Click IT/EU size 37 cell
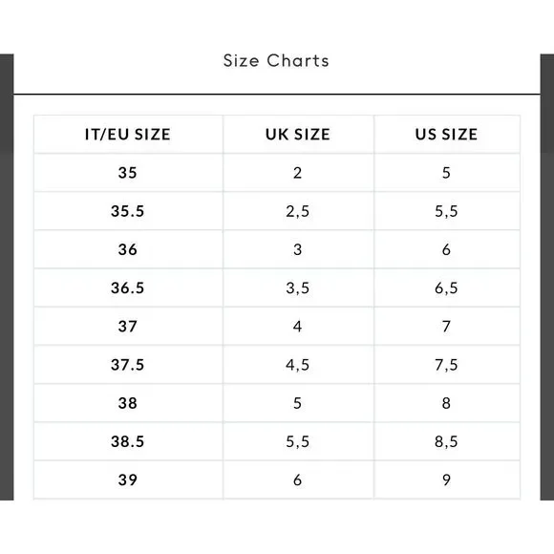This screenshot has height=554, width=554. click(128, 327)
